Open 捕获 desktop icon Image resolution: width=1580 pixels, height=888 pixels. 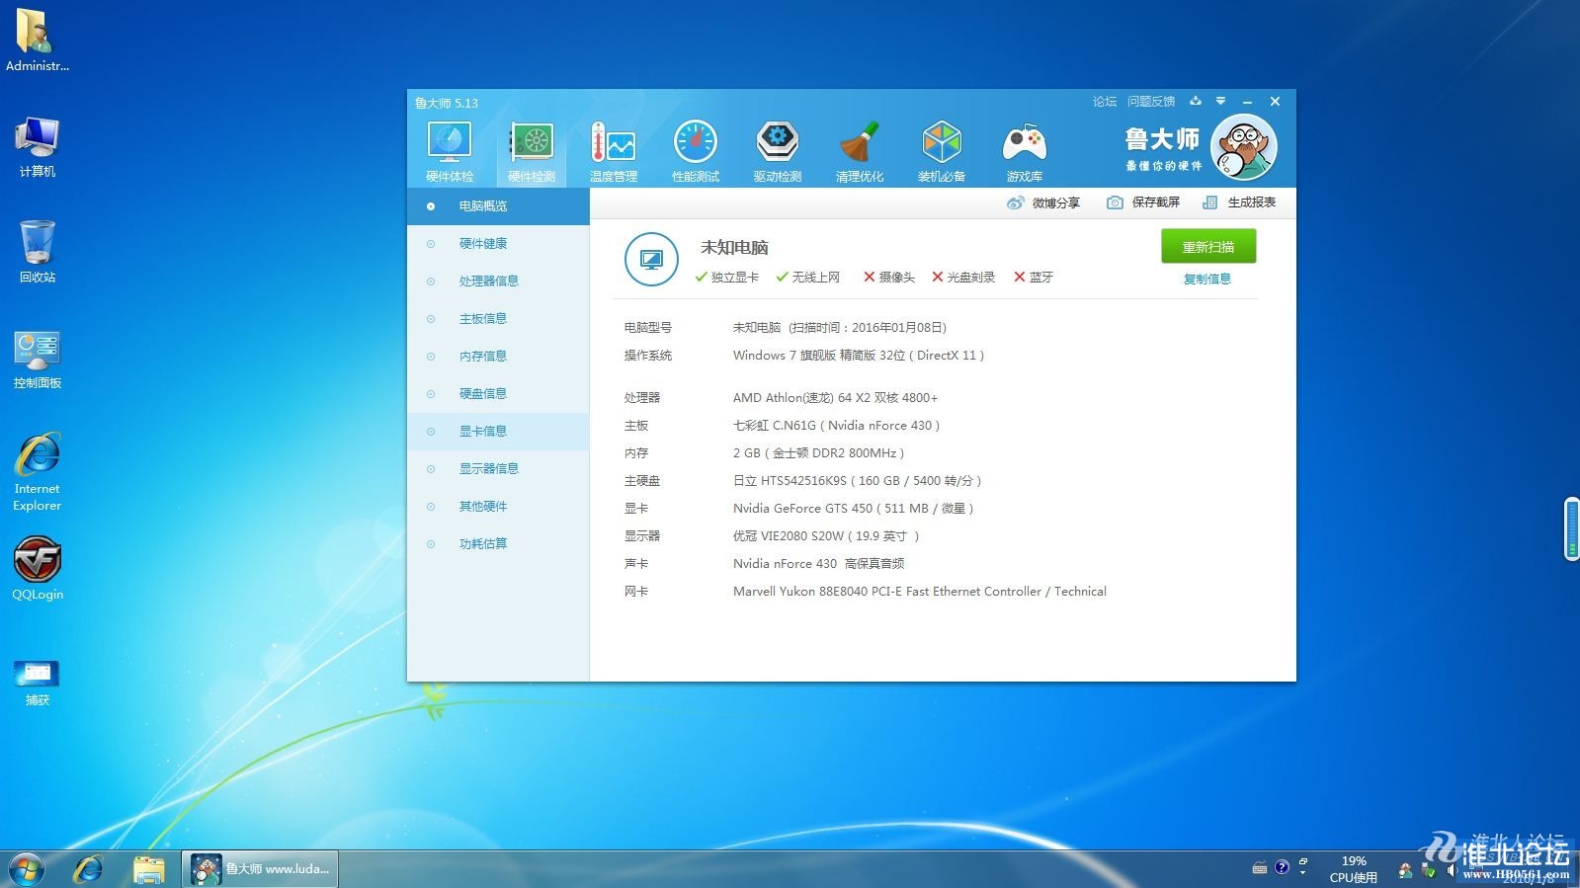tap(38, 683)
